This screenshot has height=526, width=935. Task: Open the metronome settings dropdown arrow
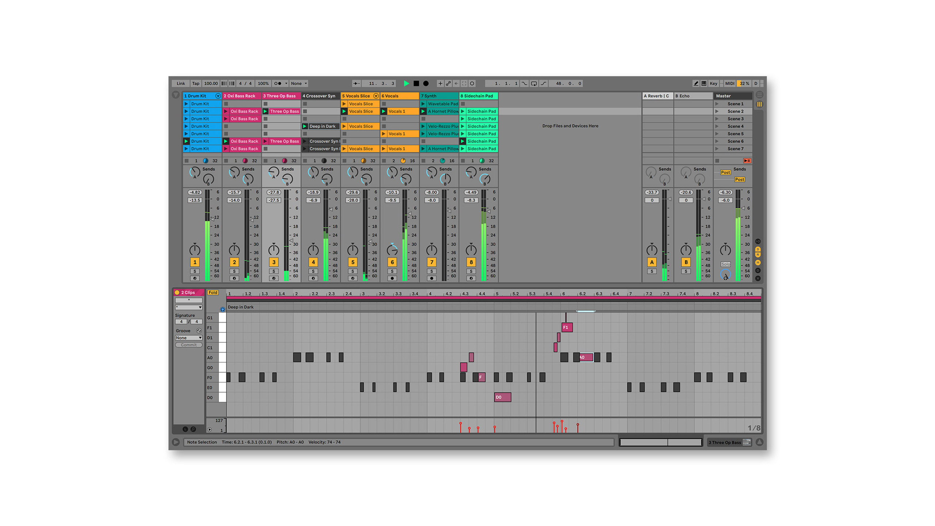click(286, 83)
